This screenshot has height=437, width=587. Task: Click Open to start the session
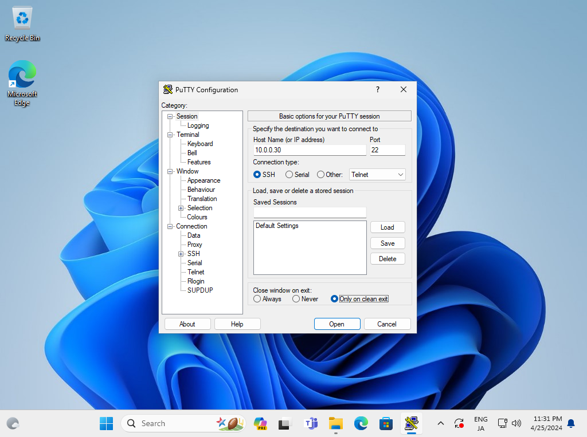coord(337,324)
